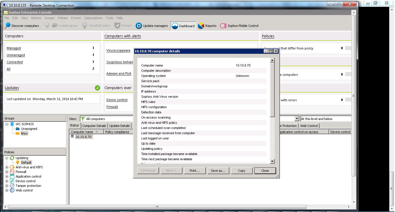Image resolution: width=395 pixels, height=212 pixels.
Task: Open the Device control threshold link
Action: [x=117, y=100]
